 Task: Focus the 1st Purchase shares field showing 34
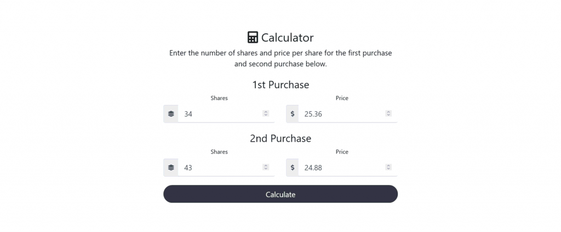click(219, 114)
